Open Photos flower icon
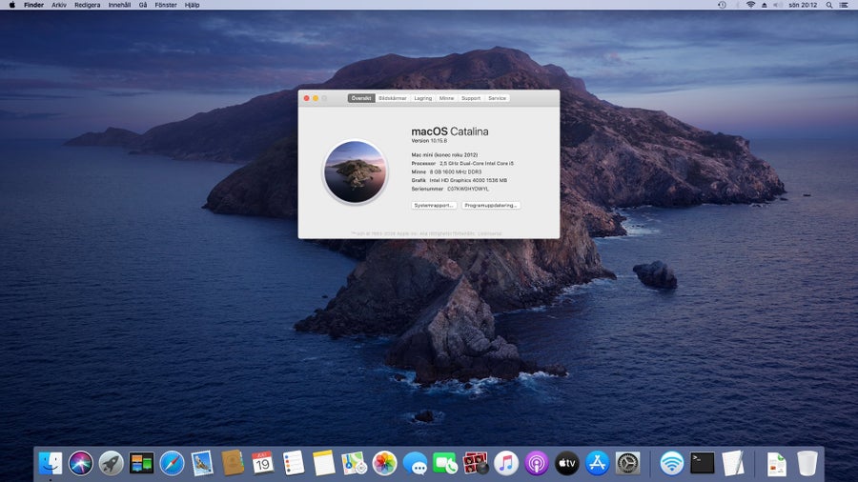858x482 pixels. (x=385, y=463)
